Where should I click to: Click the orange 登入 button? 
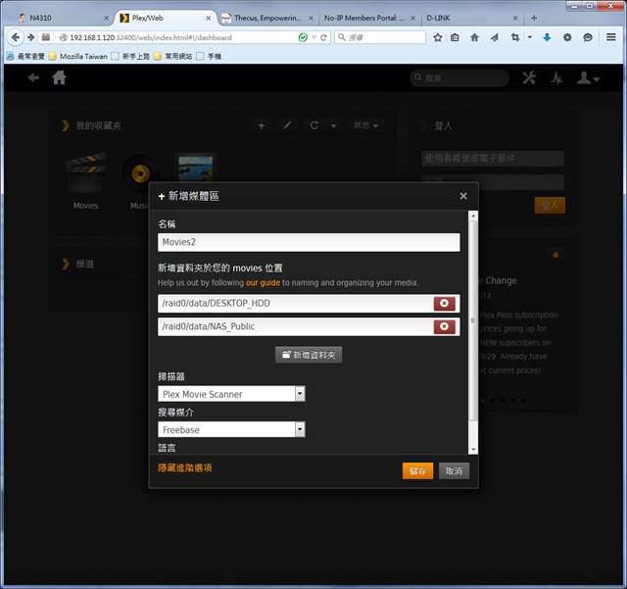[550, 205]
